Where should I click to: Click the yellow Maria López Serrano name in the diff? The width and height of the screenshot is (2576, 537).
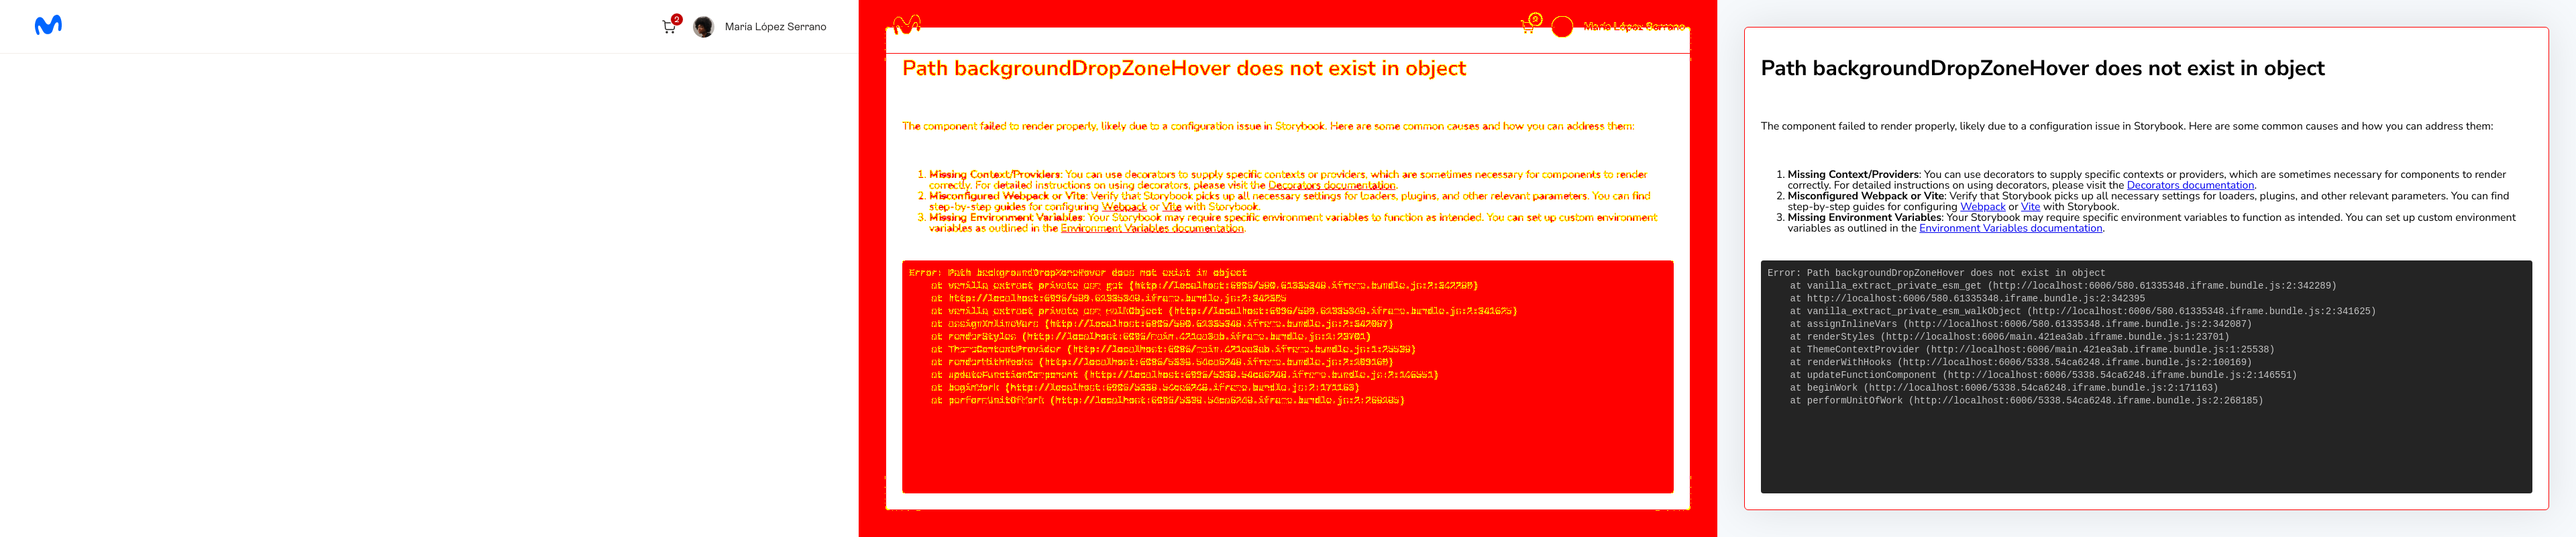pyautogui.click(x=1634, y=27)
